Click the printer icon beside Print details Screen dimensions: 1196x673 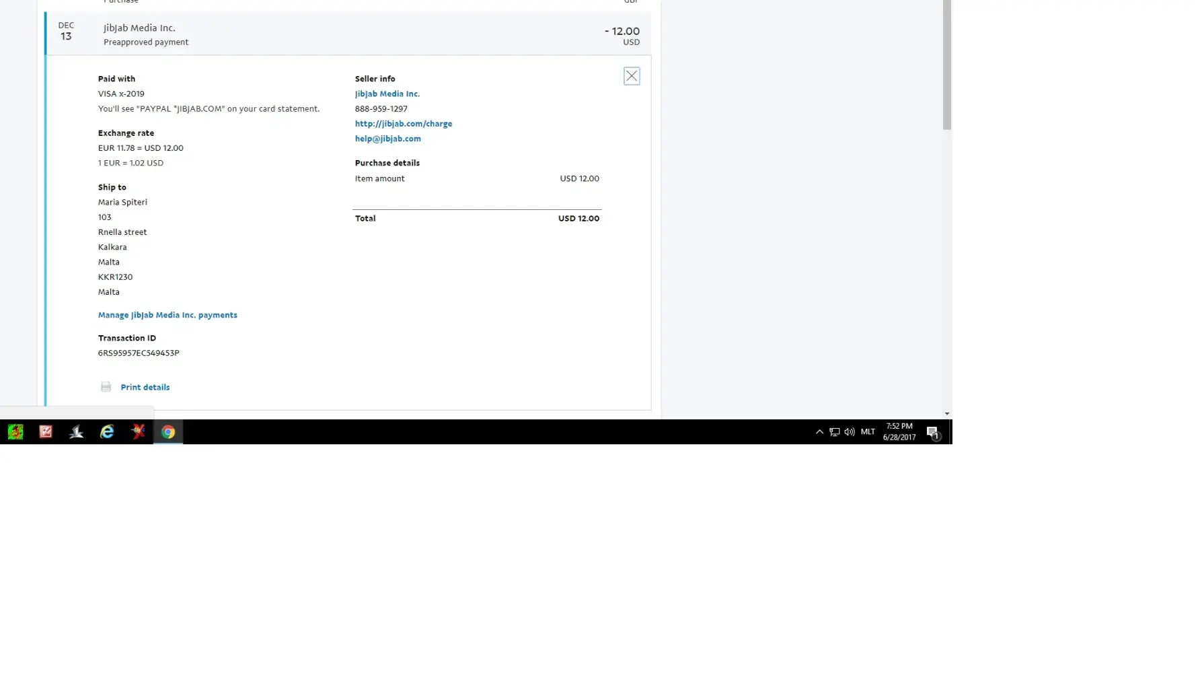point(106,387)
